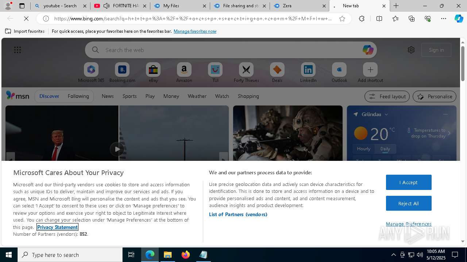
Task: Switch to the Zera tab
Action: pos(299,6)
